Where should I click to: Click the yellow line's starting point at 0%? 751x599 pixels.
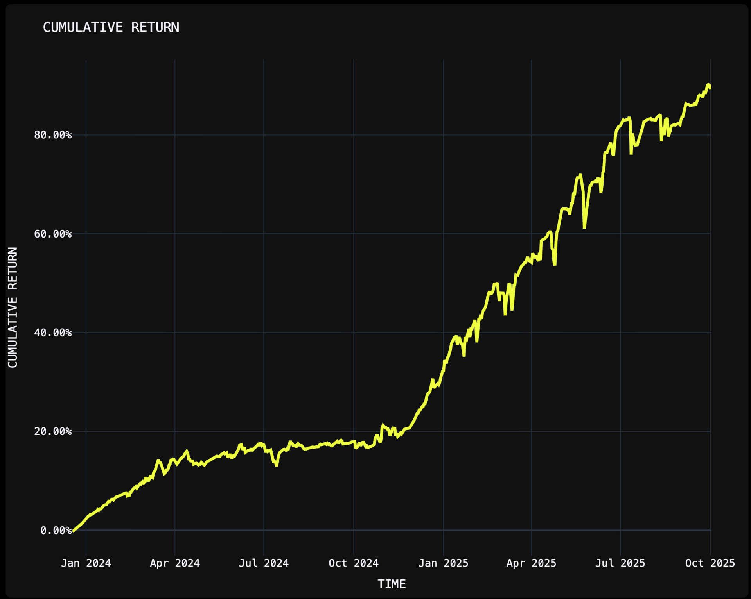coord(73,531)
